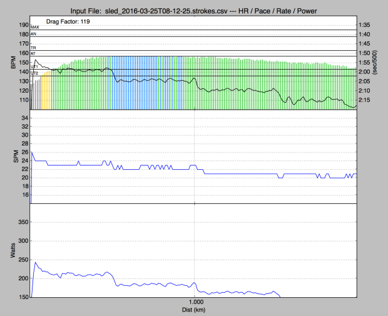The width and height of the screenshot is (388, 316).
Task: Click the initial peak of the power curve
Action: point(36,263)
